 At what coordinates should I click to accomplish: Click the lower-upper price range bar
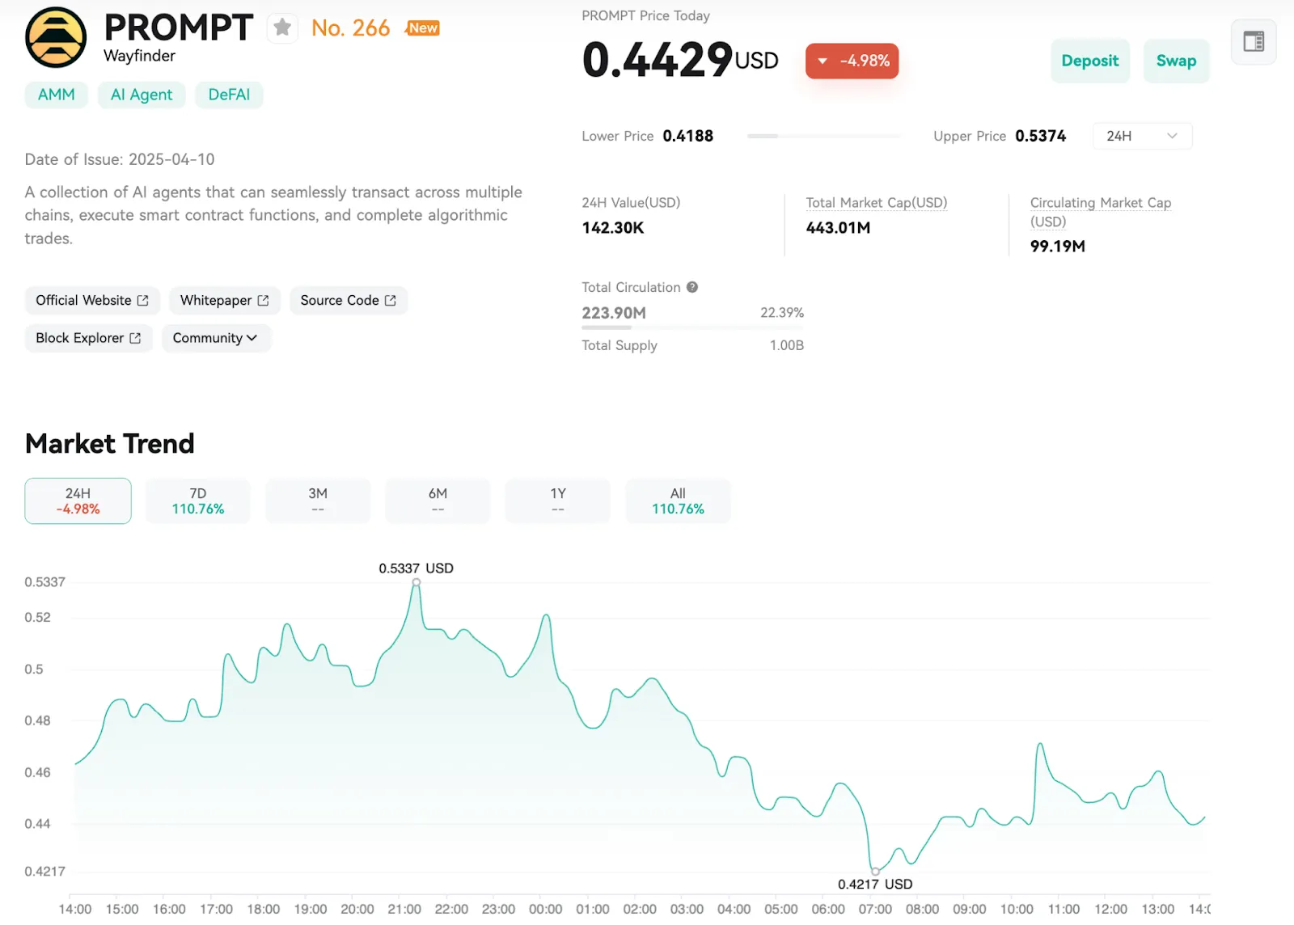[x=823, y=136]
